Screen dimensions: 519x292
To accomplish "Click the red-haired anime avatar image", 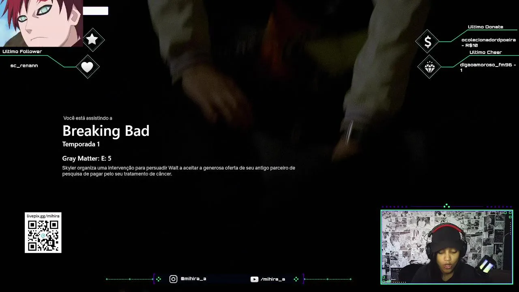I will pos(41,23).
